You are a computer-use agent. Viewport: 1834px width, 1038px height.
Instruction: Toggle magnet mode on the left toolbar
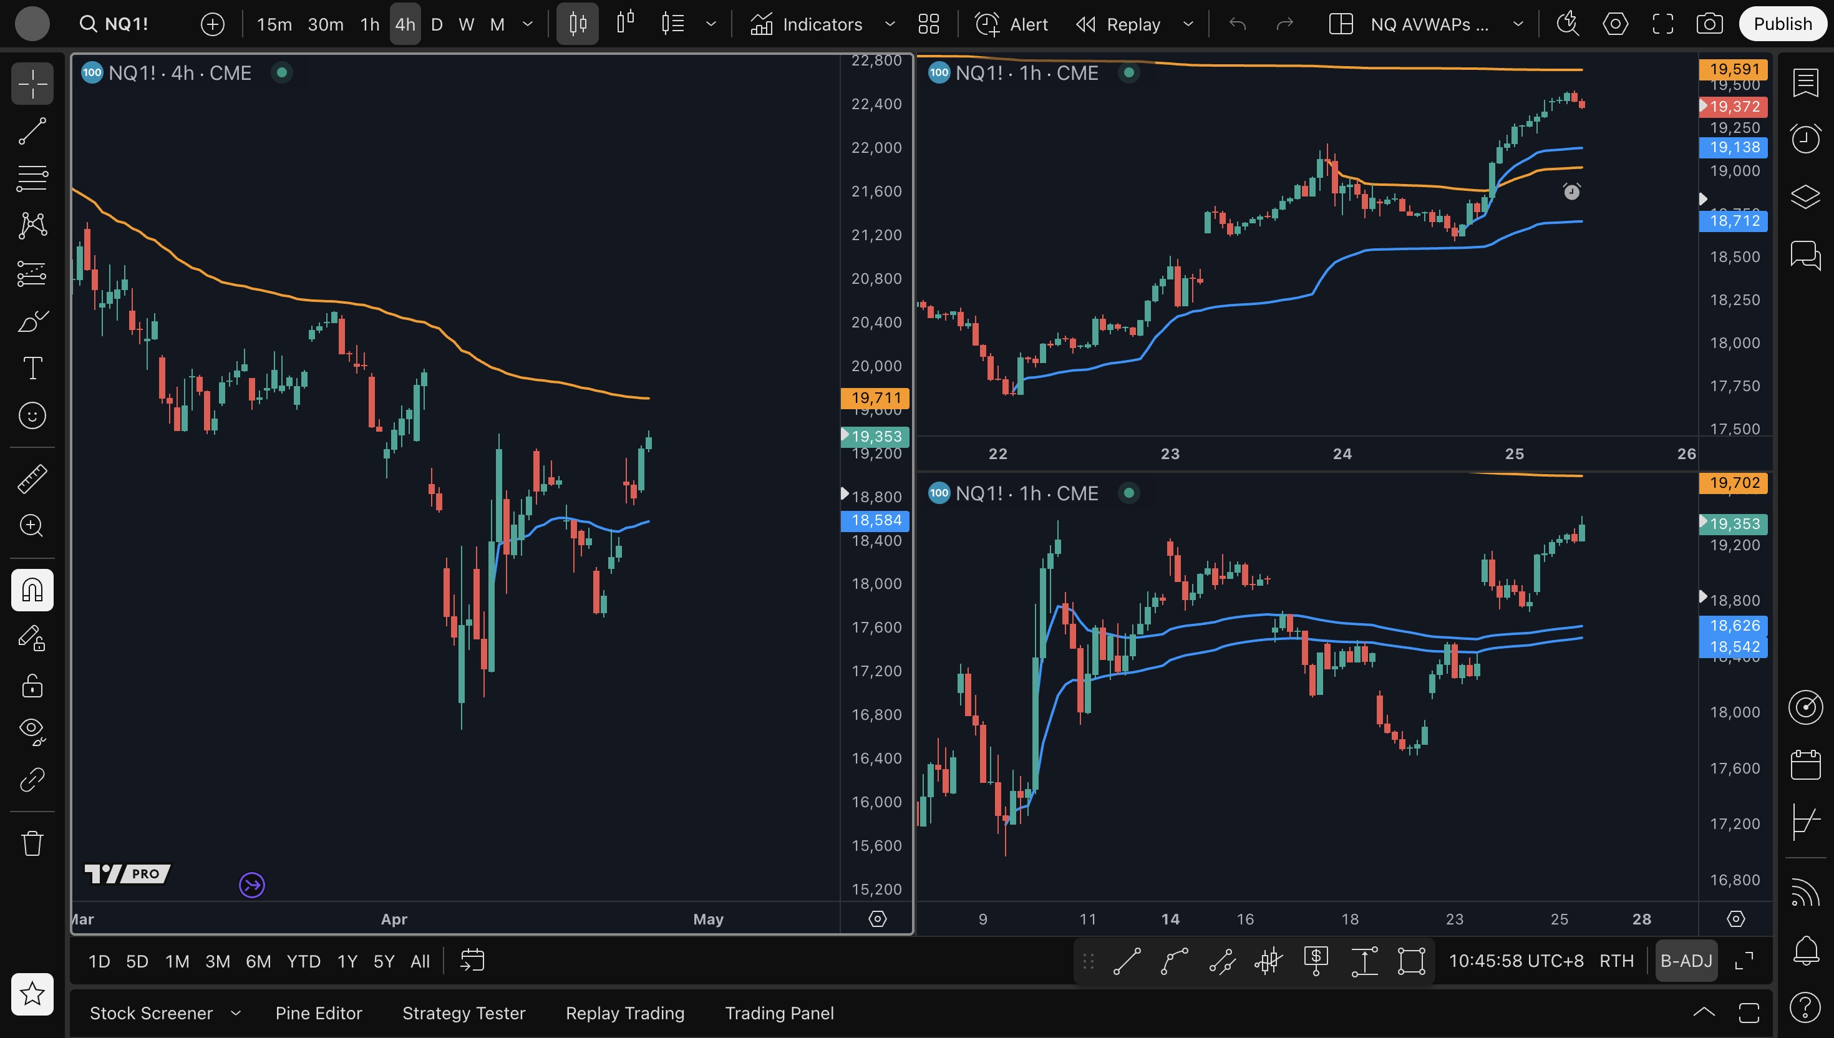32,589
